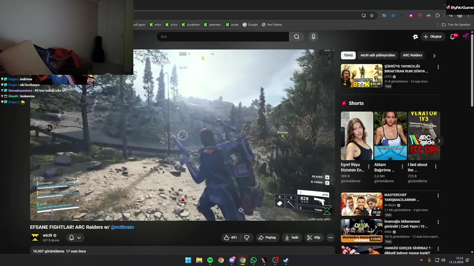Open the wtcN channel name link
Viewport: 474px width, 266px height.
coord(47,235)
